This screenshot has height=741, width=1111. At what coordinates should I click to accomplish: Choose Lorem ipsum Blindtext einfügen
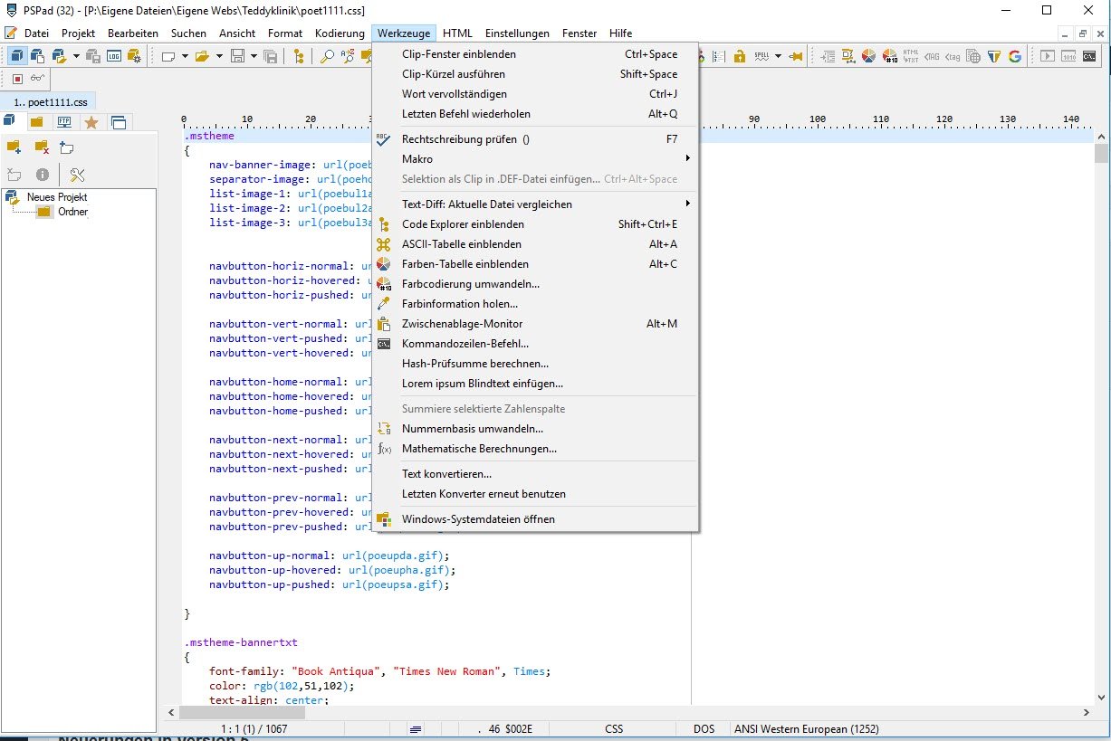(482, 384)
